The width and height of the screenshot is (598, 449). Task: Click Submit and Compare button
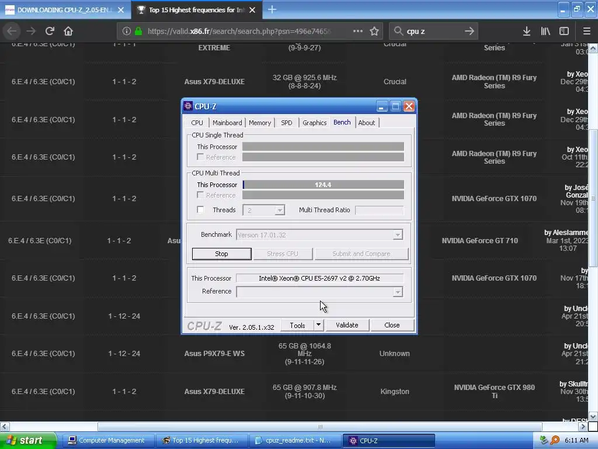click(x=361, y=254)
